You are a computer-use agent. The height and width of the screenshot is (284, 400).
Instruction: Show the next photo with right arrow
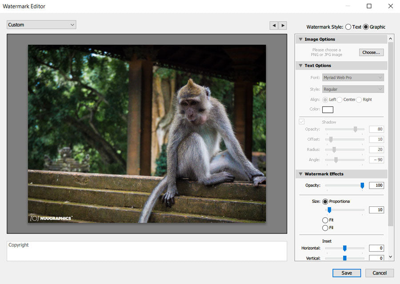283,25
